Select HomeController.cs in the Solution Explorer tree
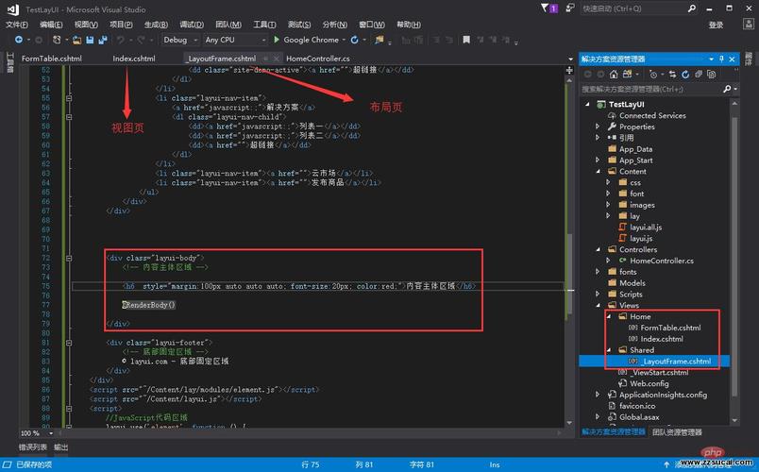Viewport: 759px width, 472px height. click(662, 261)
